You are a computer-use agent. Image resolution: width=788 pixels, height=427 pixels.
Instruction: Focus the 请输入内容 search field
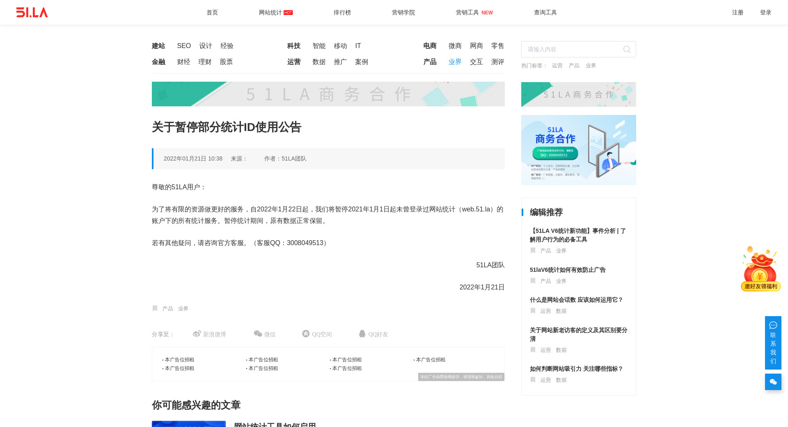point(573,49)
